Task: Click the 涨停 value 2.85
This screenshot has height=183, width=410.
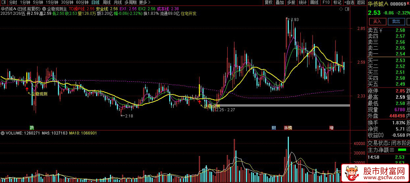Action: click(400, 91)
